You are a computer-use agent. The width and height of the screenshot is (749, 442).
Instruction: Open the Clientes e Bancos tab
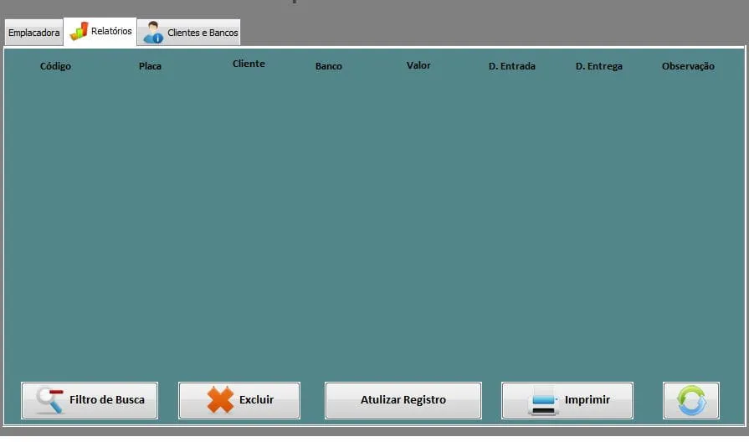coord(188,33)
